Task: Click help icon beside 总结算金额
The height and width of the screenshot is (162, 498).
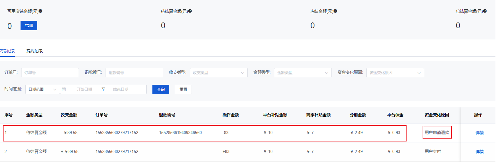Action: [485, 11]
